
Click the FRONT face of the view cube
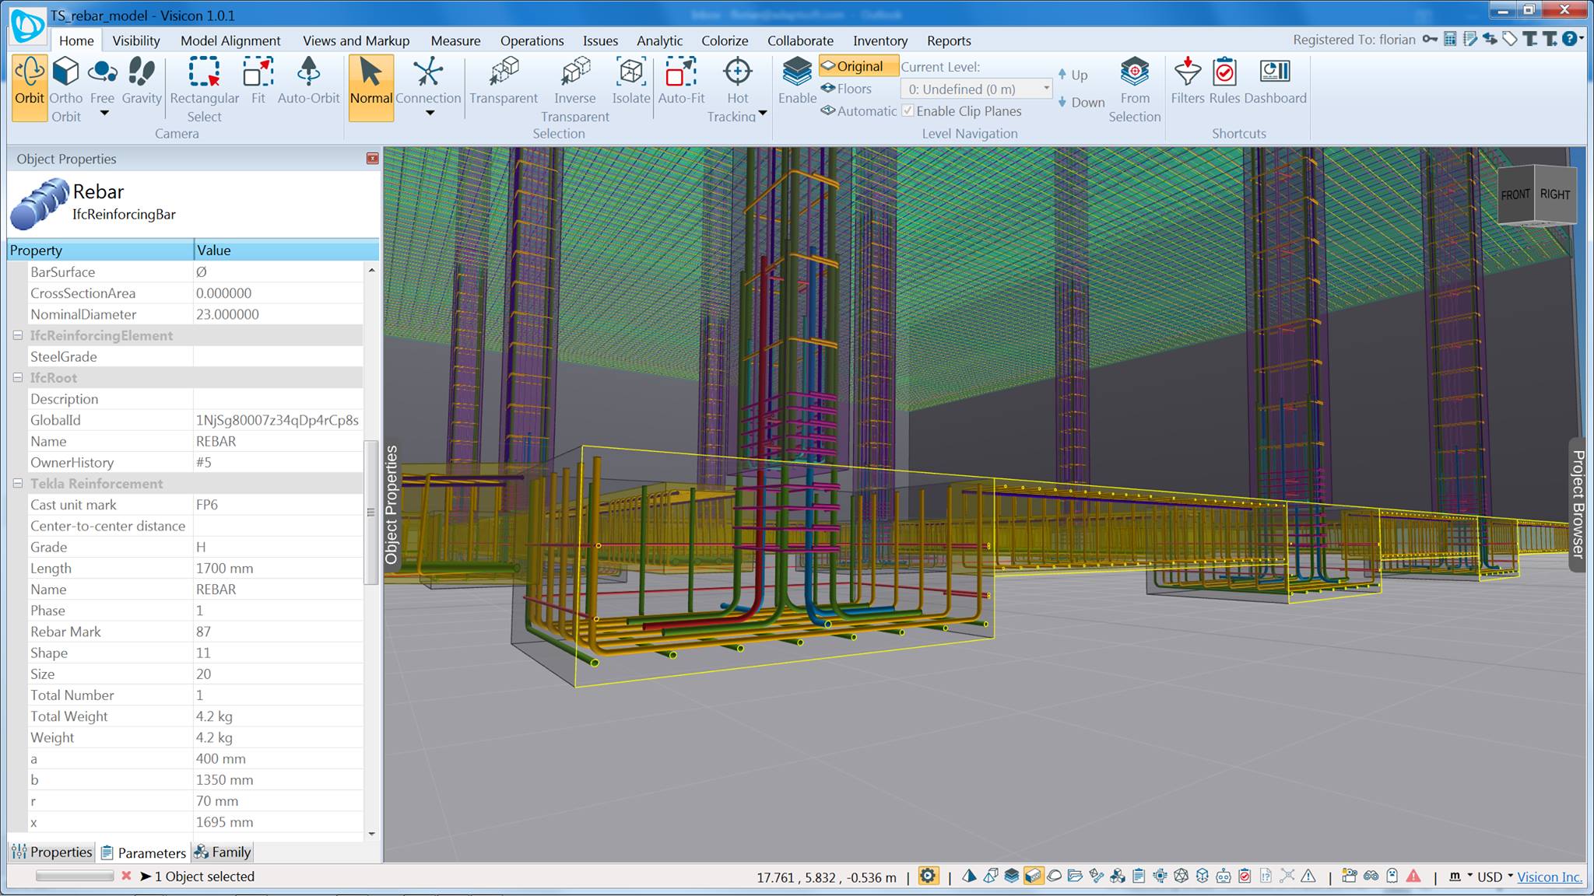pyautogui.click(x=1515, y=194)
